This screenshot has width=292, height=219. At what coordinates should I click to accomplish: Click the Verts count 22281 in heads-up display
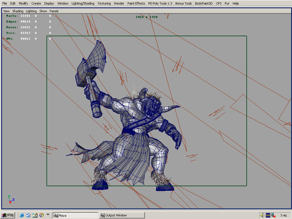(x=25, y=16)
